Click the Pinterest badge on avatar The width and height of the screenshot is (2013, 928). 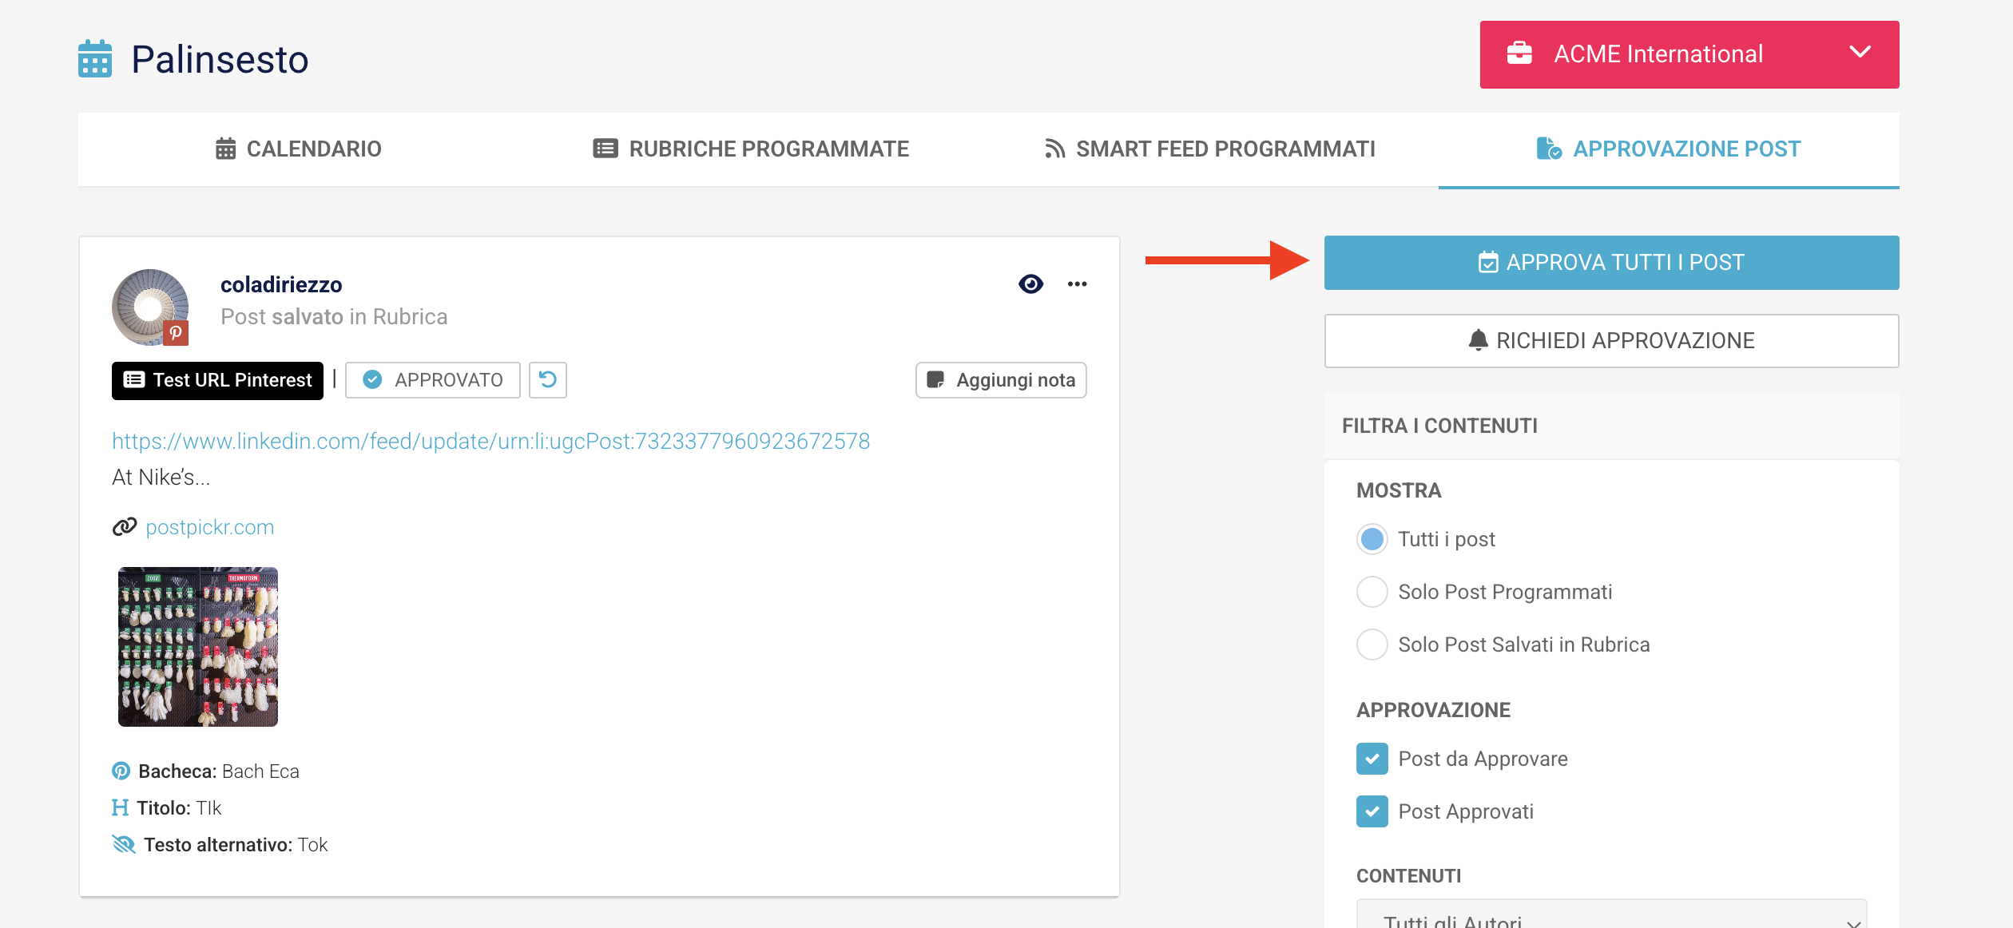pos(176,332)
